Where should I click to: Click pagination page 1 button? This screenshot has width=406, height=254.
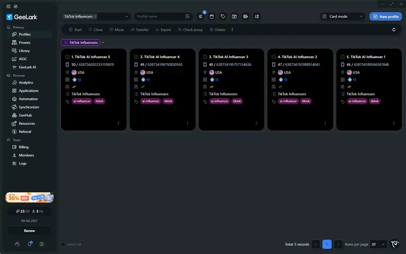click(x=327, y=244)
